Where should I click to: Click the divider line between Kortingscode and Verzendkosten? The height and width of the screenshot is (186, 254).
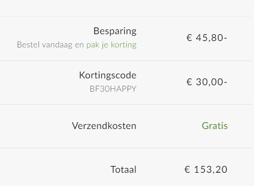coord(126,104)
